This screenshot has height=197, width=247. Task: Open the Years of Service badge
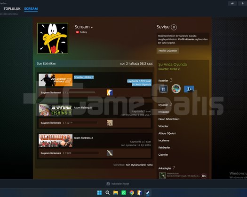click(163, 89)
